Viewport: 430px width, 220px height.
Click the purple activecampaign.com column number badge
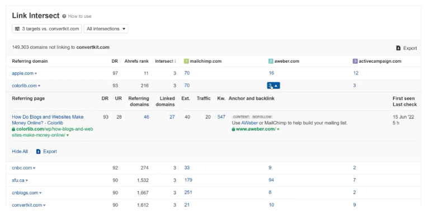click(x=355, y=61)
